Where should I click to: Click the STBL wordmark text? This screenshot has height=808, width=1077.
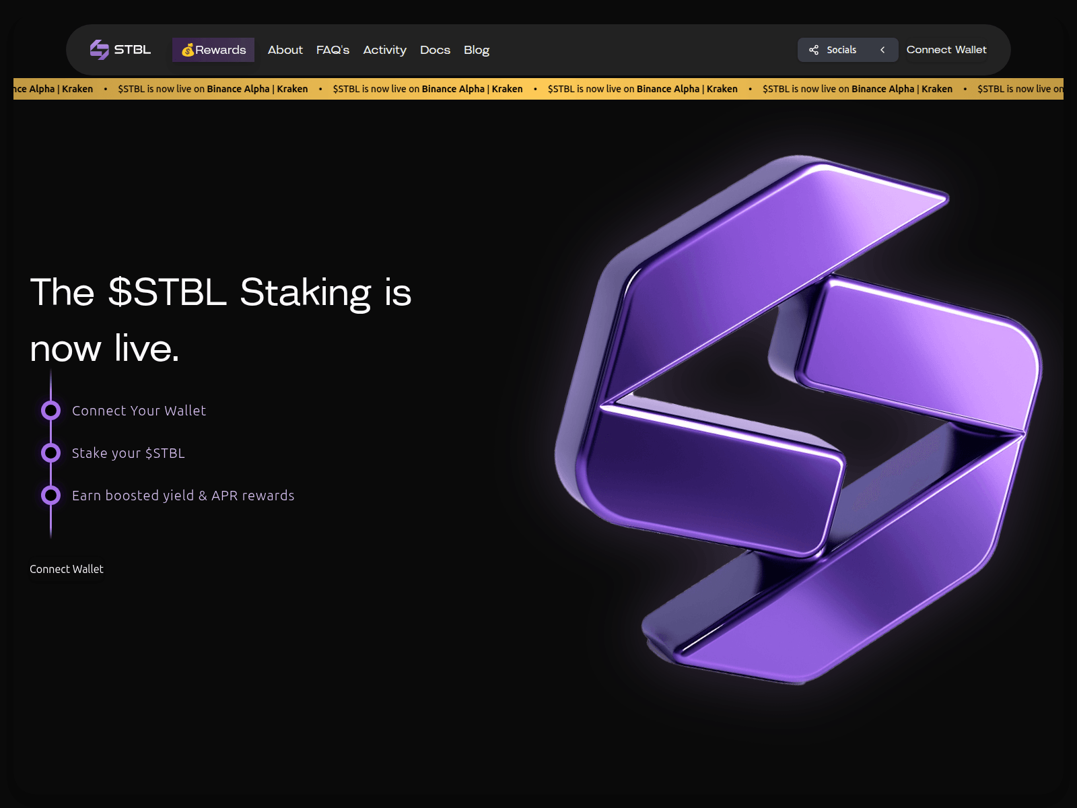point(133,50)
